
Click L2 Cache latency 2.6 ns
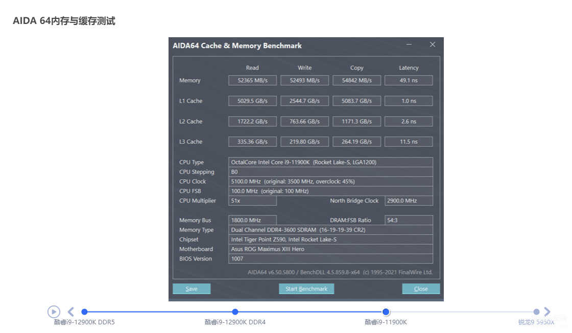point(409,121)
